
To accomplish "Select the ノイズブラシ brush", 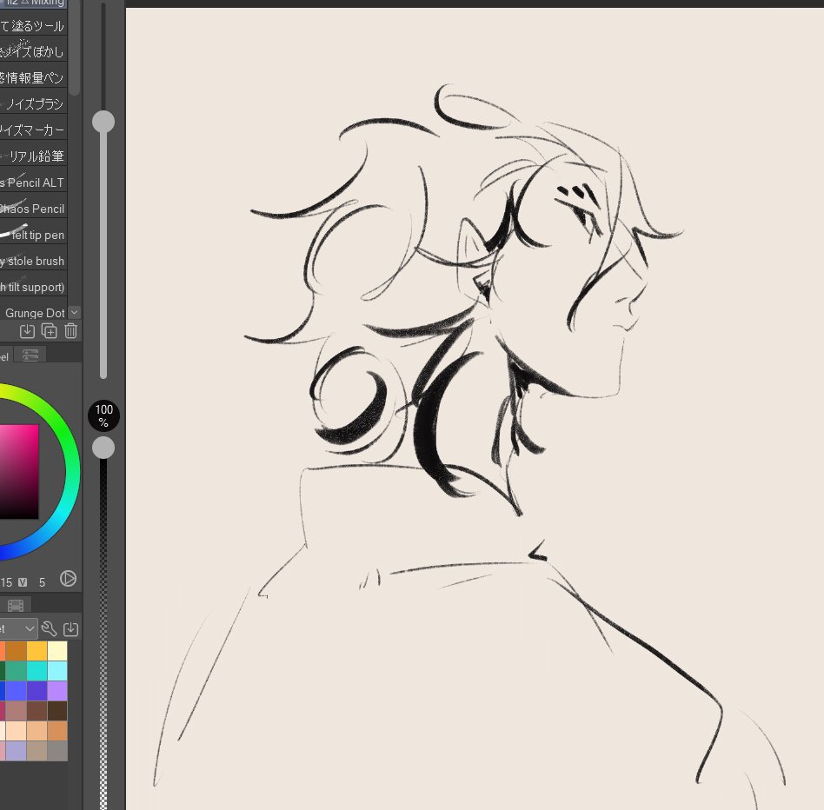I will [x=34, y=103].
